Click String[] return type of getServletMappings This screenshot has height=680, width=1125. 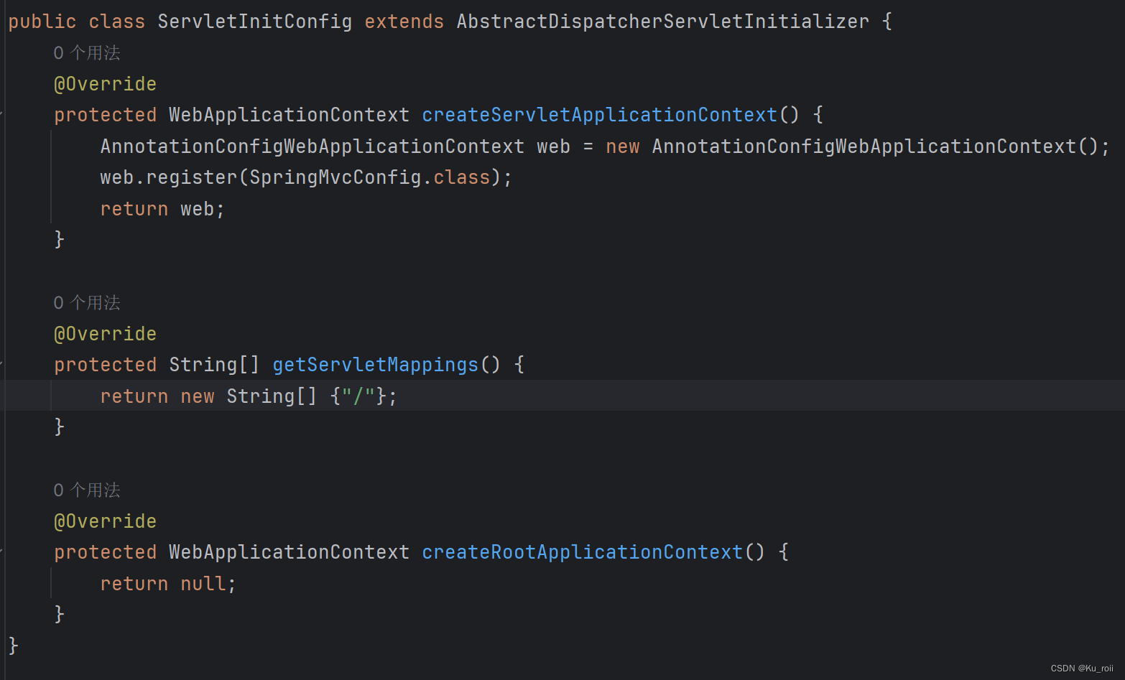[x=215, y=365]
